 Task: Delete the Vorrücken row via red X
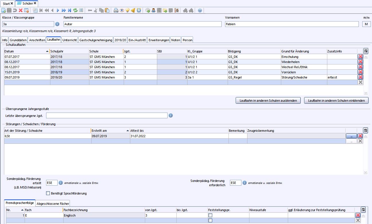tap(360, 72)
